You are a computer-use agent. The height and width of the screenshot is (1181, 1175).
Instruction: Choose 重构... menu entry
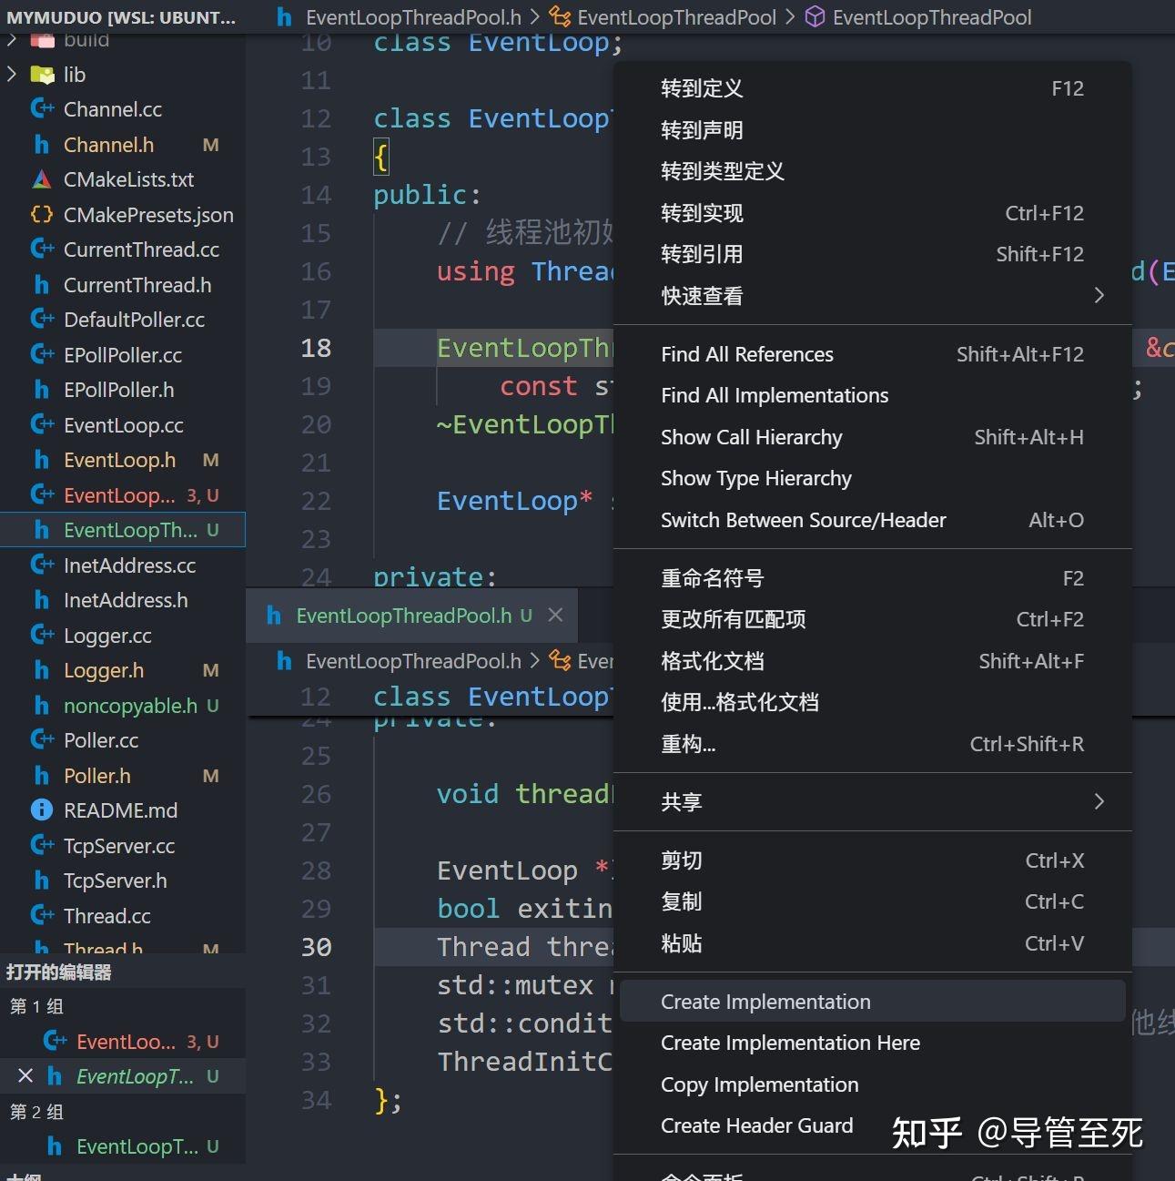coord(872,744)
